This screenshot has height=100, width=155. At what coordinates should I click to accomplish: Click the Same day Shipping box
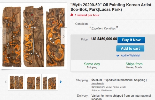pos(92,66)
